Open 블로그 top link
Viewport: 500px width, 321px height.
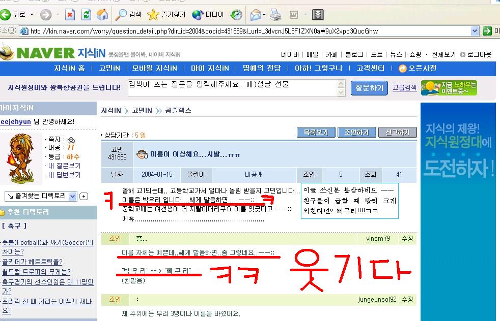[x=354, y=54]
